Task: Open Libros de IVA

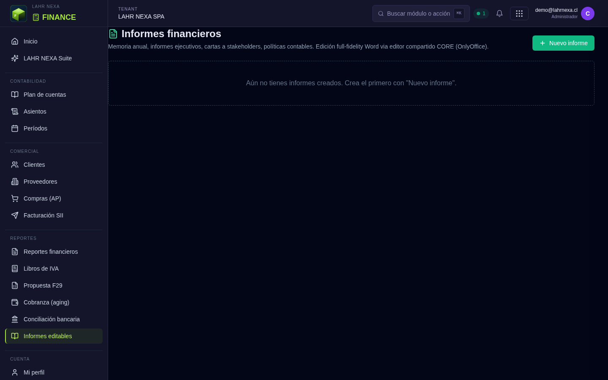Action: pyautogui.click(x=54, y=269)
